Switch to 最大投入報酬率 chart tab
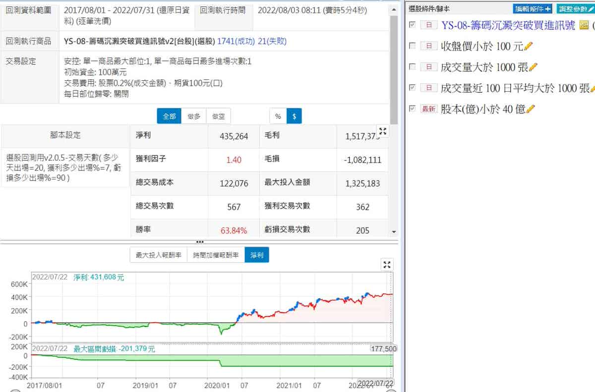595x392 pixels. (x=158, y=255)
